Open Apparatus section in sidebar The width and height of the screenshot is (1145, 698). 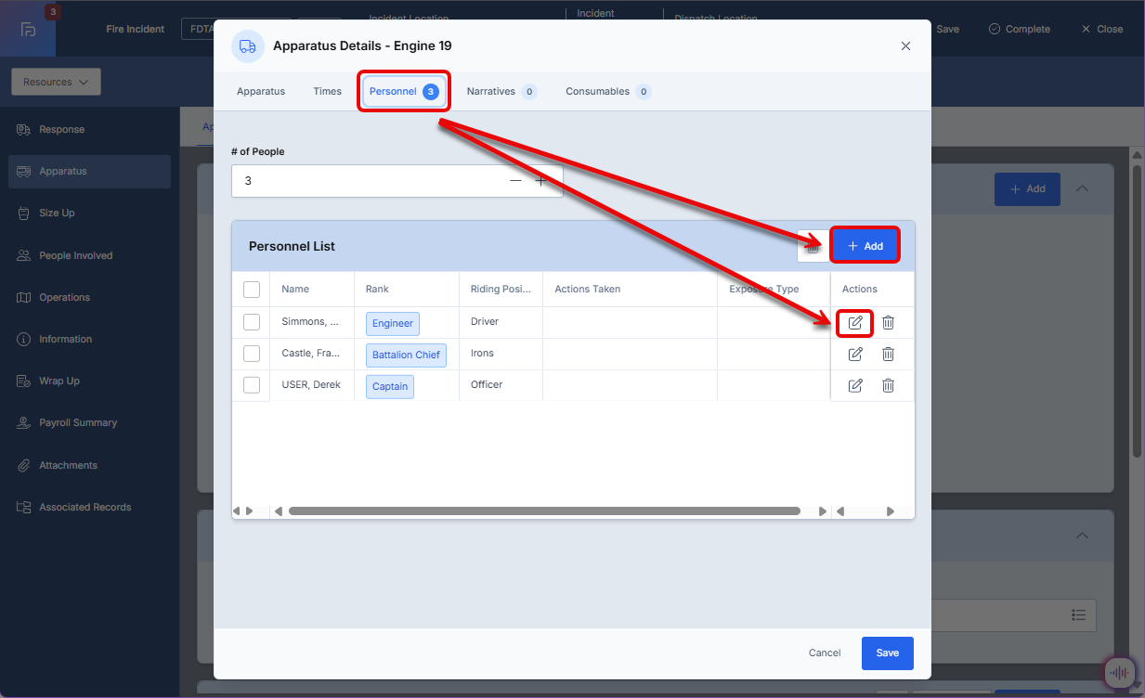89,172
